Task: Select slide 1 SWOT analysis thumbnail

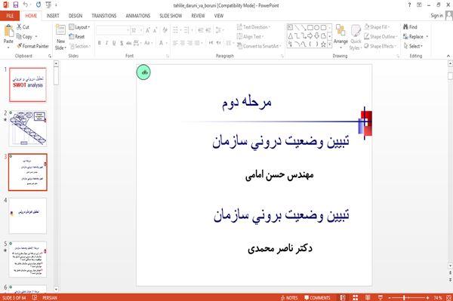Action: pyautogui.click(x=28, y=84)
